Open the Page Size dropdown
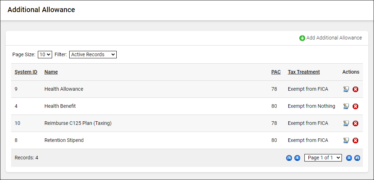 (45, 54)
